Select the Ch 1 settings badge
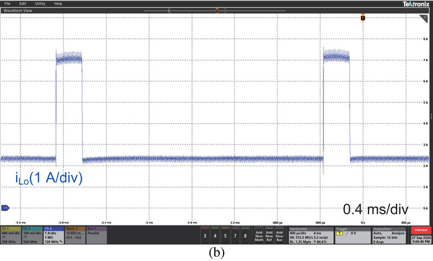Viewport: 433px width, 261px height. (x=10, y=236)
